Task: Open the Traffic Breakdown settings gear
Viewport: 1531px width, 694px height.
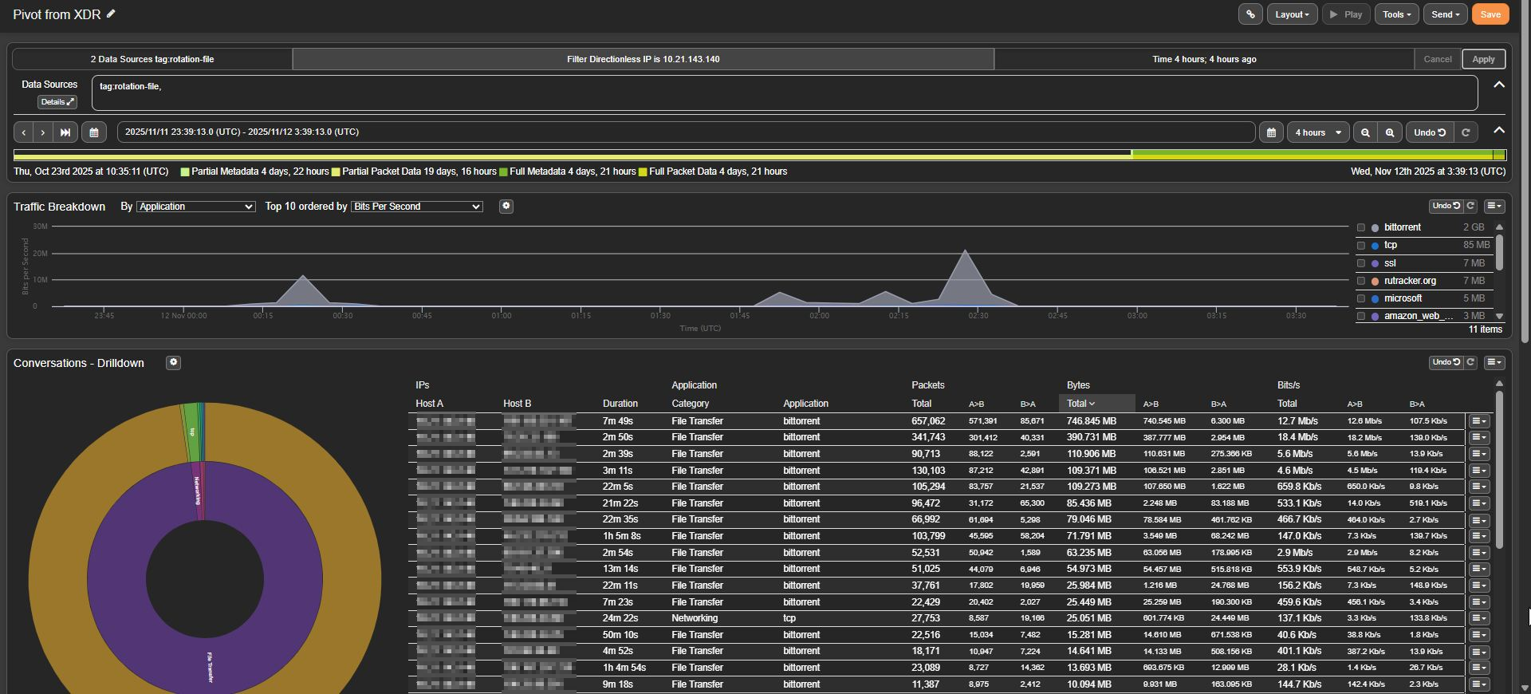Action: (506, 207)
